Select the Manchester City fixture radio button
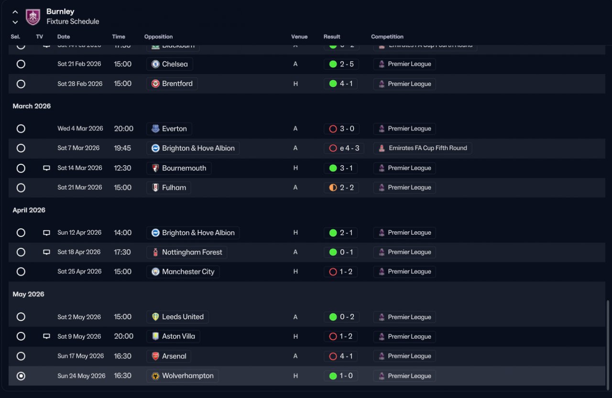The image size is (612, 398). click(x=21, y=271)
